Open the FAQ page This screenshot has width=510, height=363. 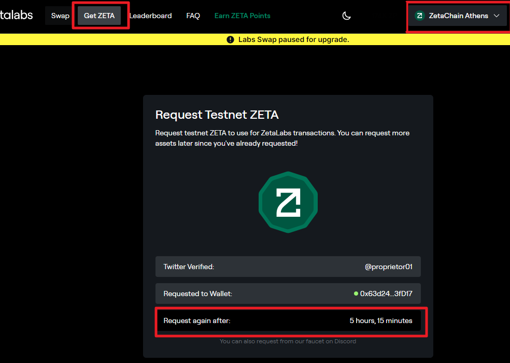(193, 16)
